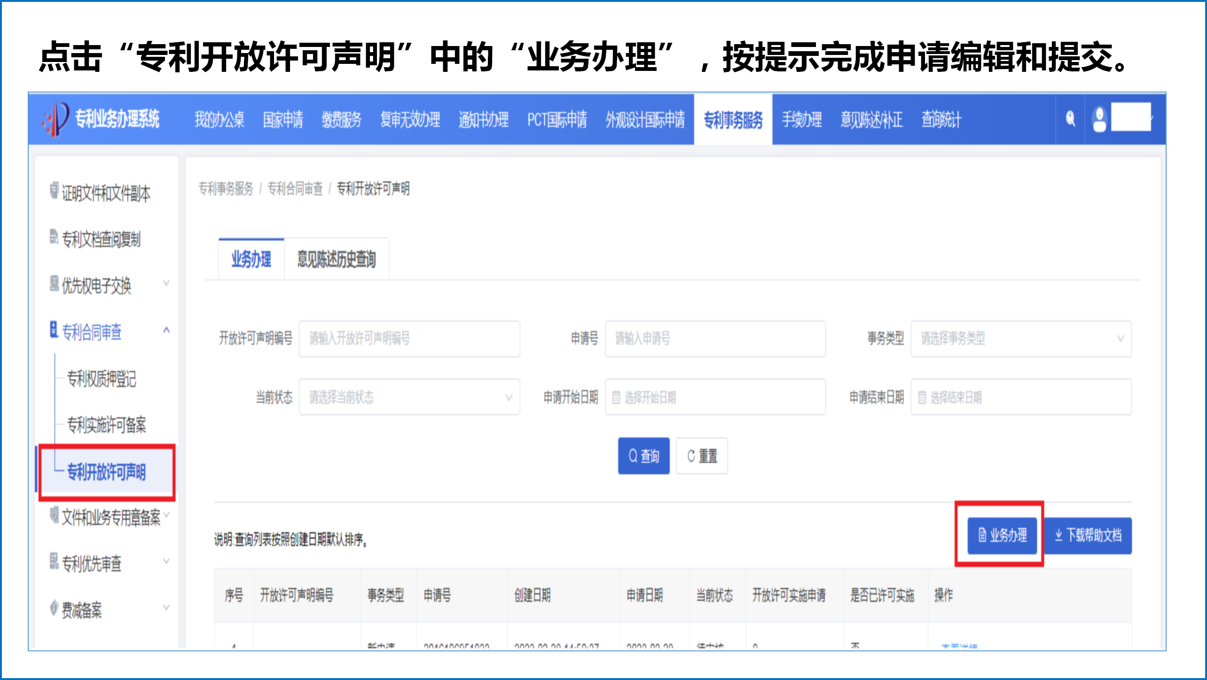Screen dimensions: 1207x680
Task: Open the 当前状态 dropdown
Action: tap(409, 398)
